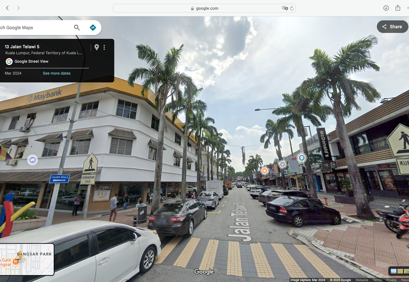Reload the page with the refresh icon
Image resolution: width=409 pixels, height=282 pixels.
[291, 8]
